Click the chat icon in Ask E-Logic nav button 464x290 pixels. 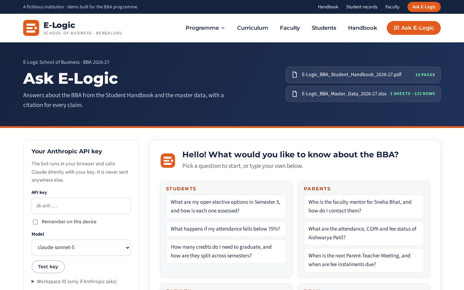coord(397,28)
